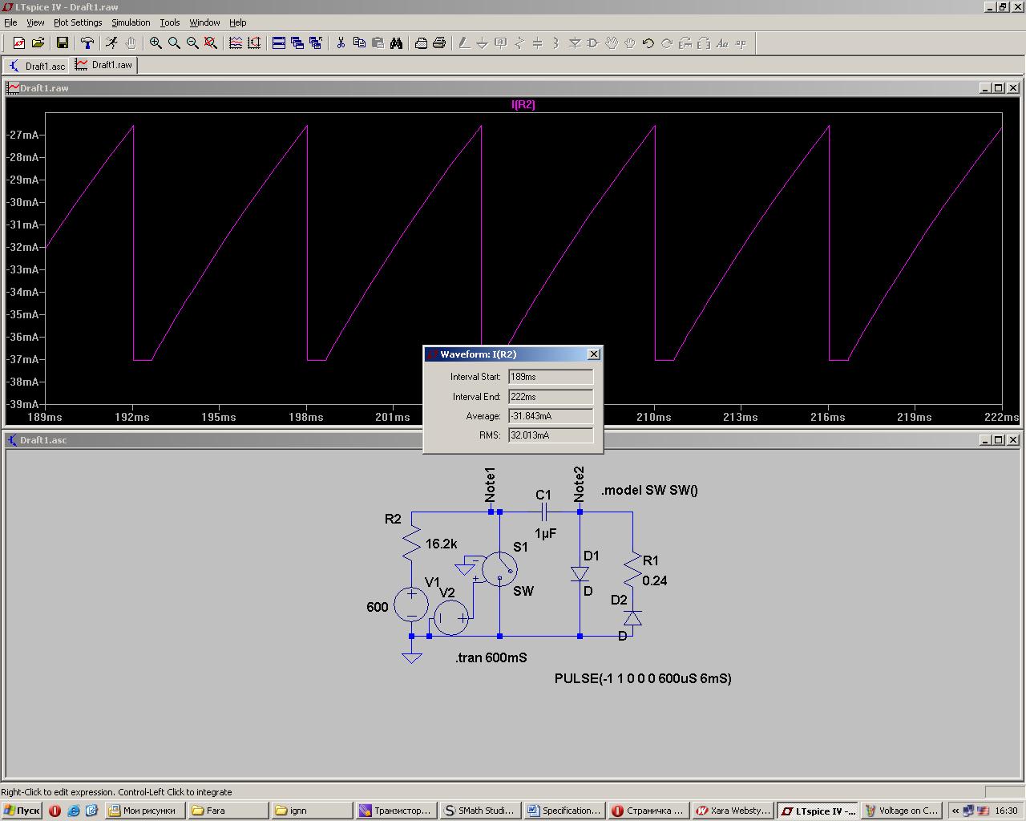The height and width of the screenshot is (821, 1026).
Task: Open SMath Studio from the taskbar
Action: pyautogui.click(x=479, y=811)
